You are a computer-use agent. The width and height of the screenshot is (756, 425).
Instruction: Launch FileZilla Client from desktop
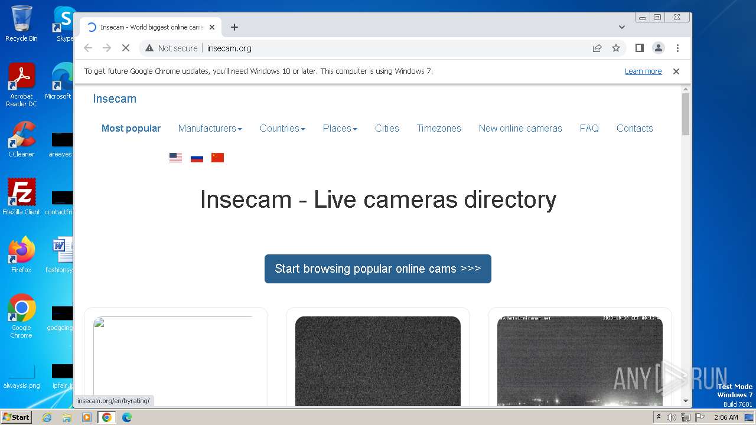coord(21,197)
